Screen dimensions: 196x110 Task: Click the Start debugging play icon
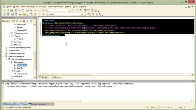[20, 14]
